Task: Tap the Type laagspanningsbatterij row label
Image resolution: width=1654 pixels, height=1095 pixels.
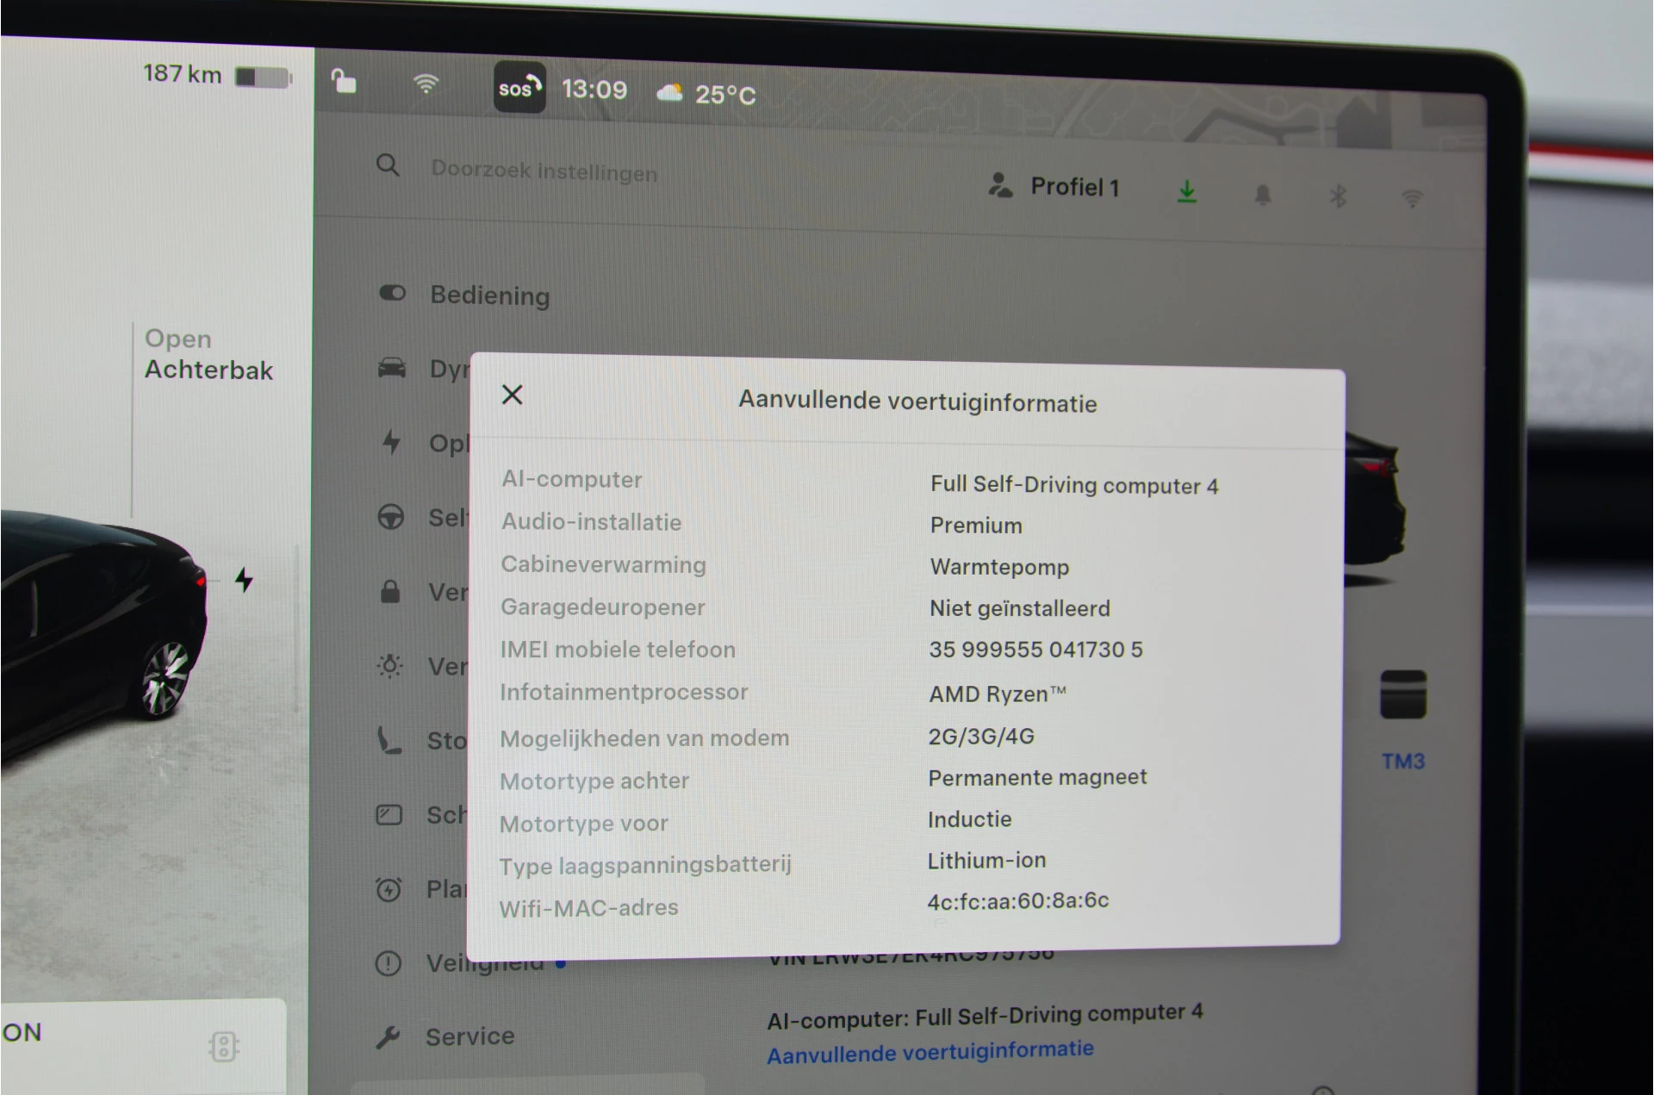Action: (645, 865)
